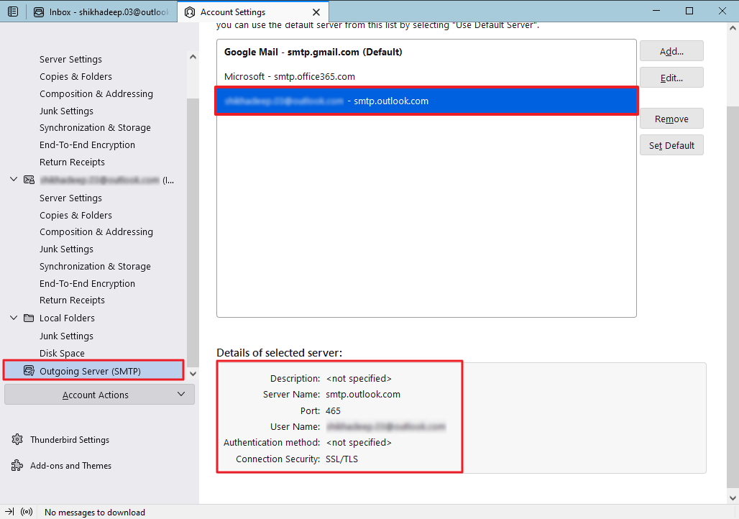Click the Add-ons puzzle piece icon
The width and height of the screenshot is (739, 519).
pyautogui.click(x=17, y=465)
